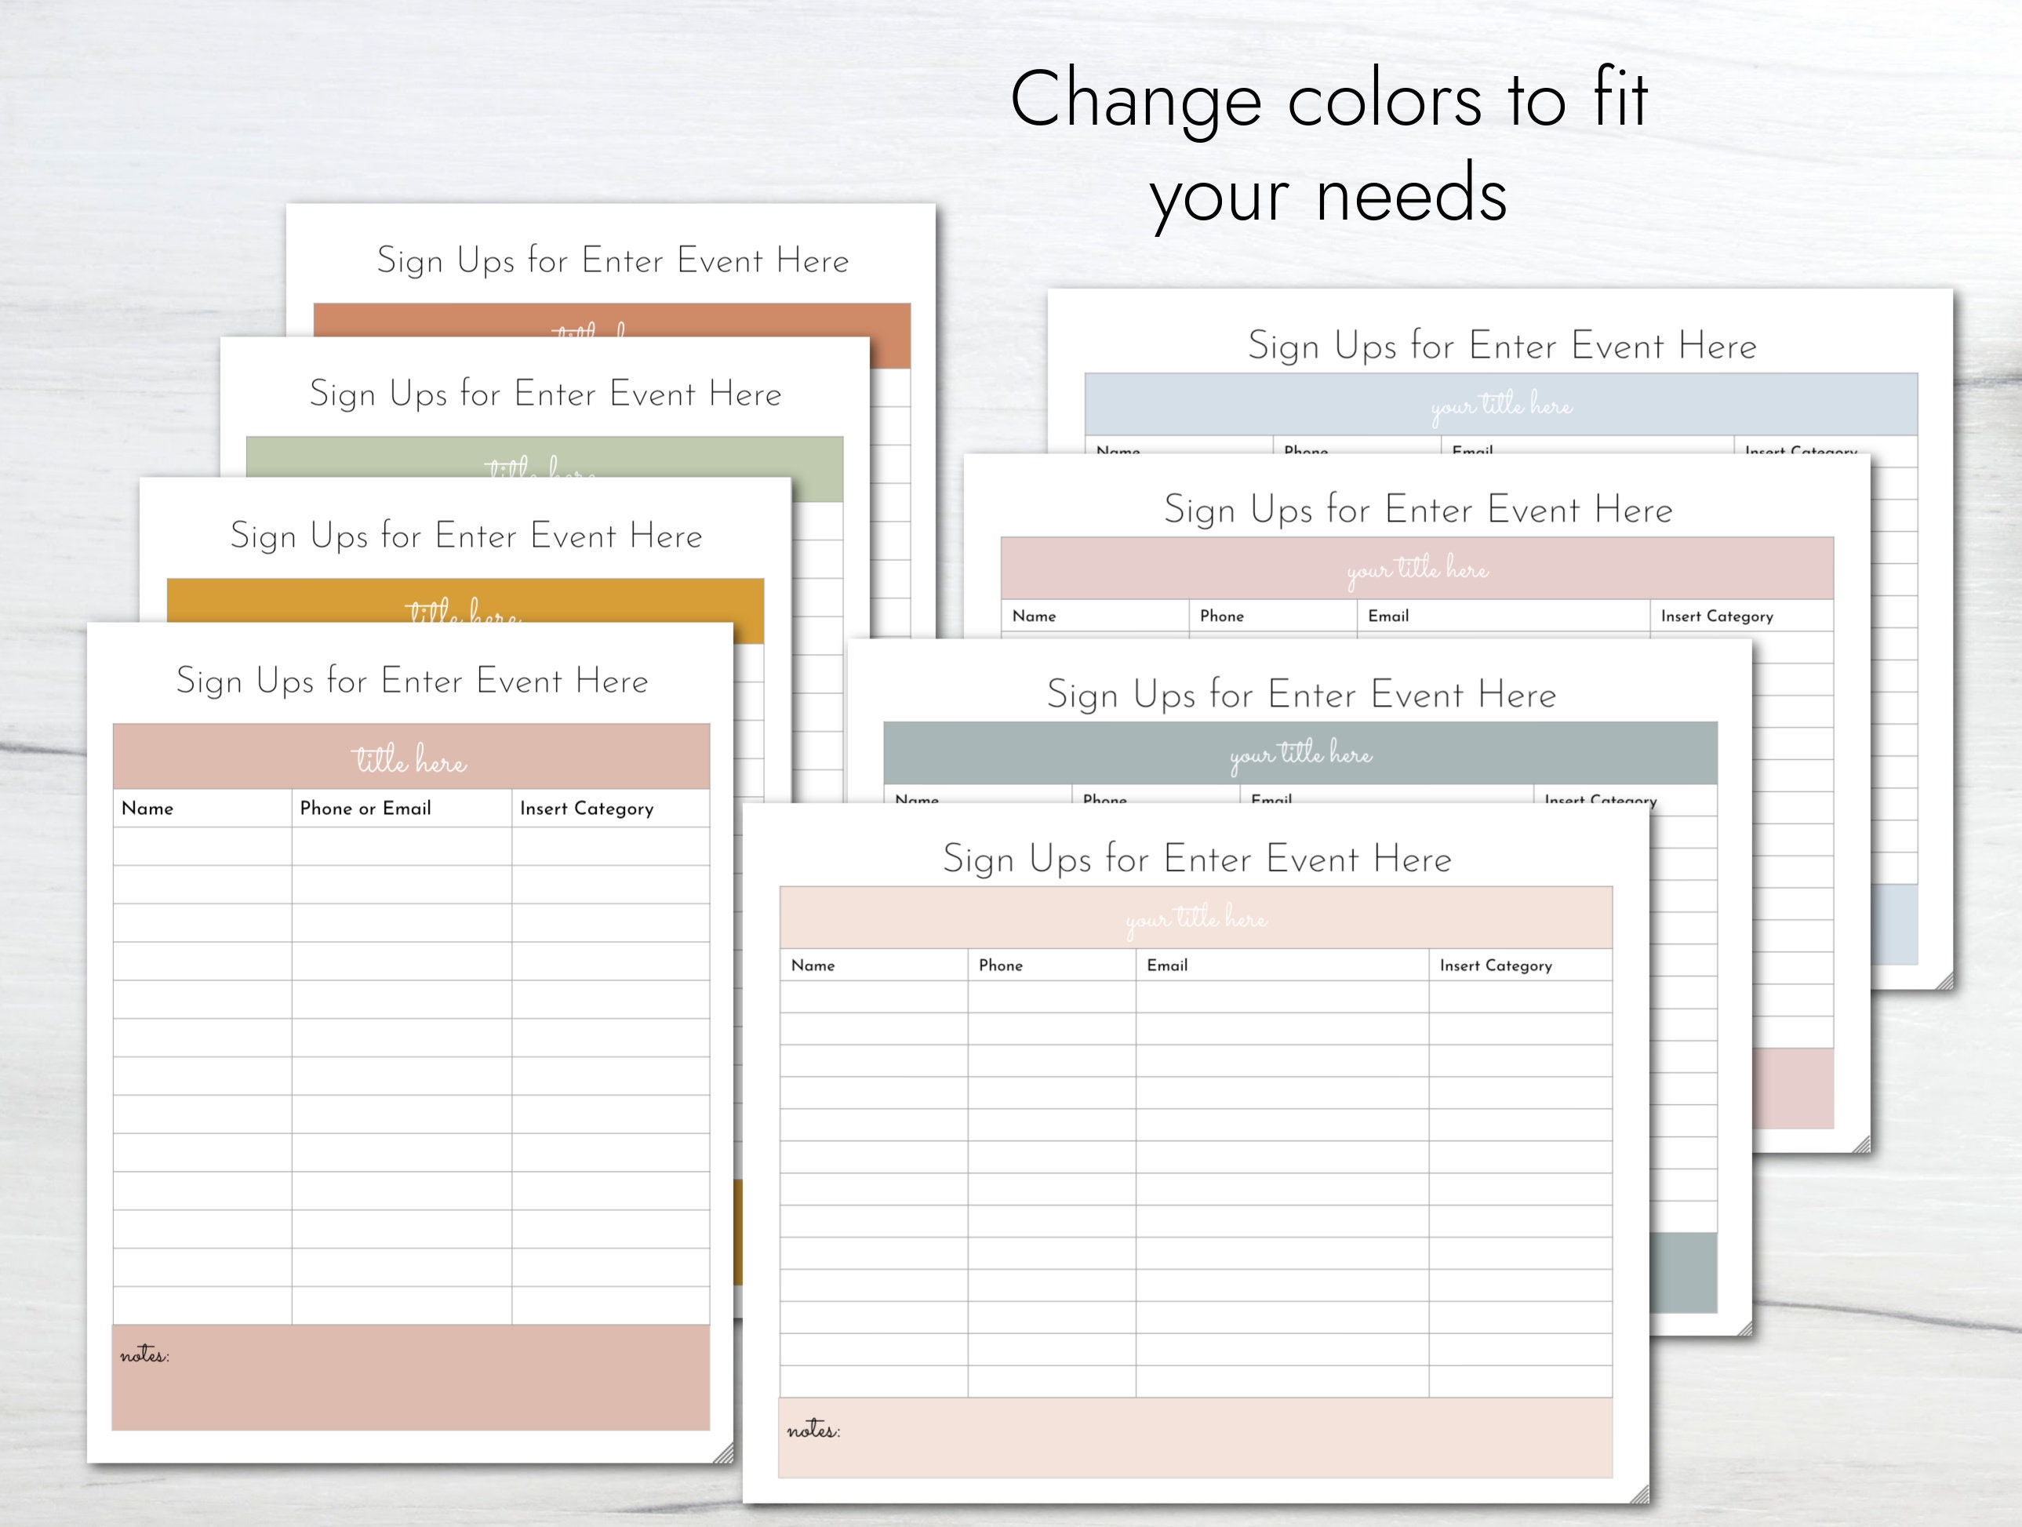This screenshot has height=1527, width=2022.
Task: Click the "Phone" column header on dusty pink sheet
Action: pos(1220,616)
